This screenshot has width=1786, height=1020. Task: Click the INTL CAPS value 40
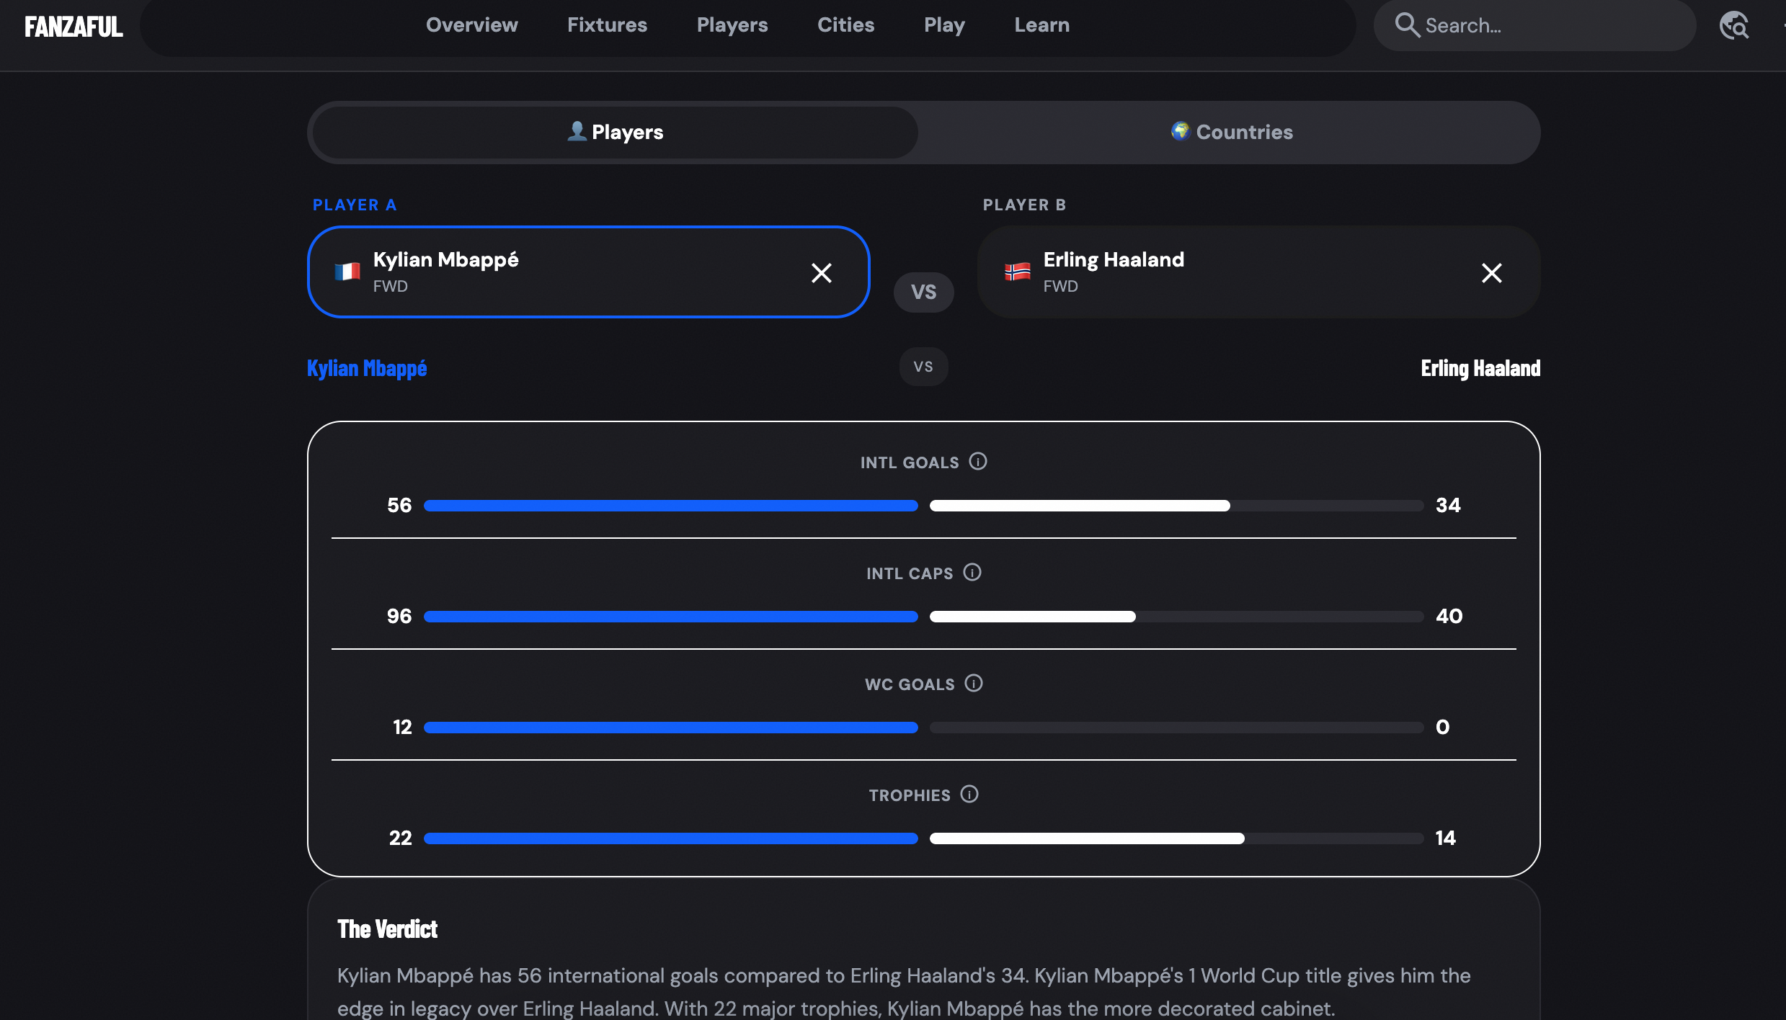(x=1449, y=617)
